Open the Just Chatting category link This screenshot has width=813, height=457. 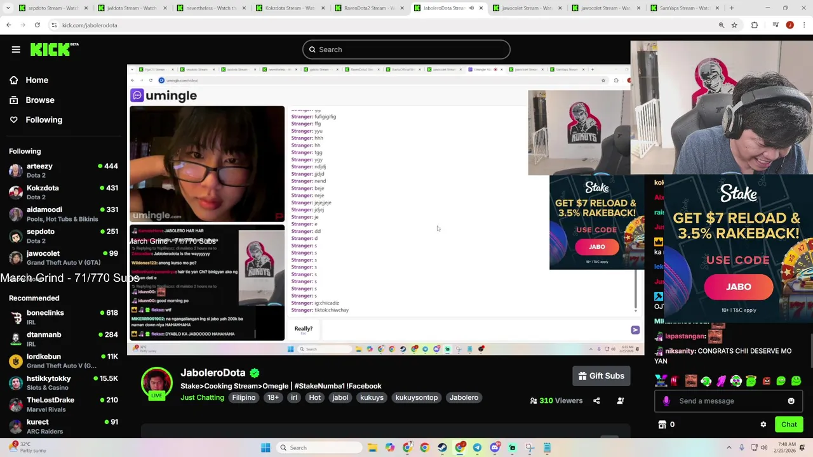(x=202, y=397)
